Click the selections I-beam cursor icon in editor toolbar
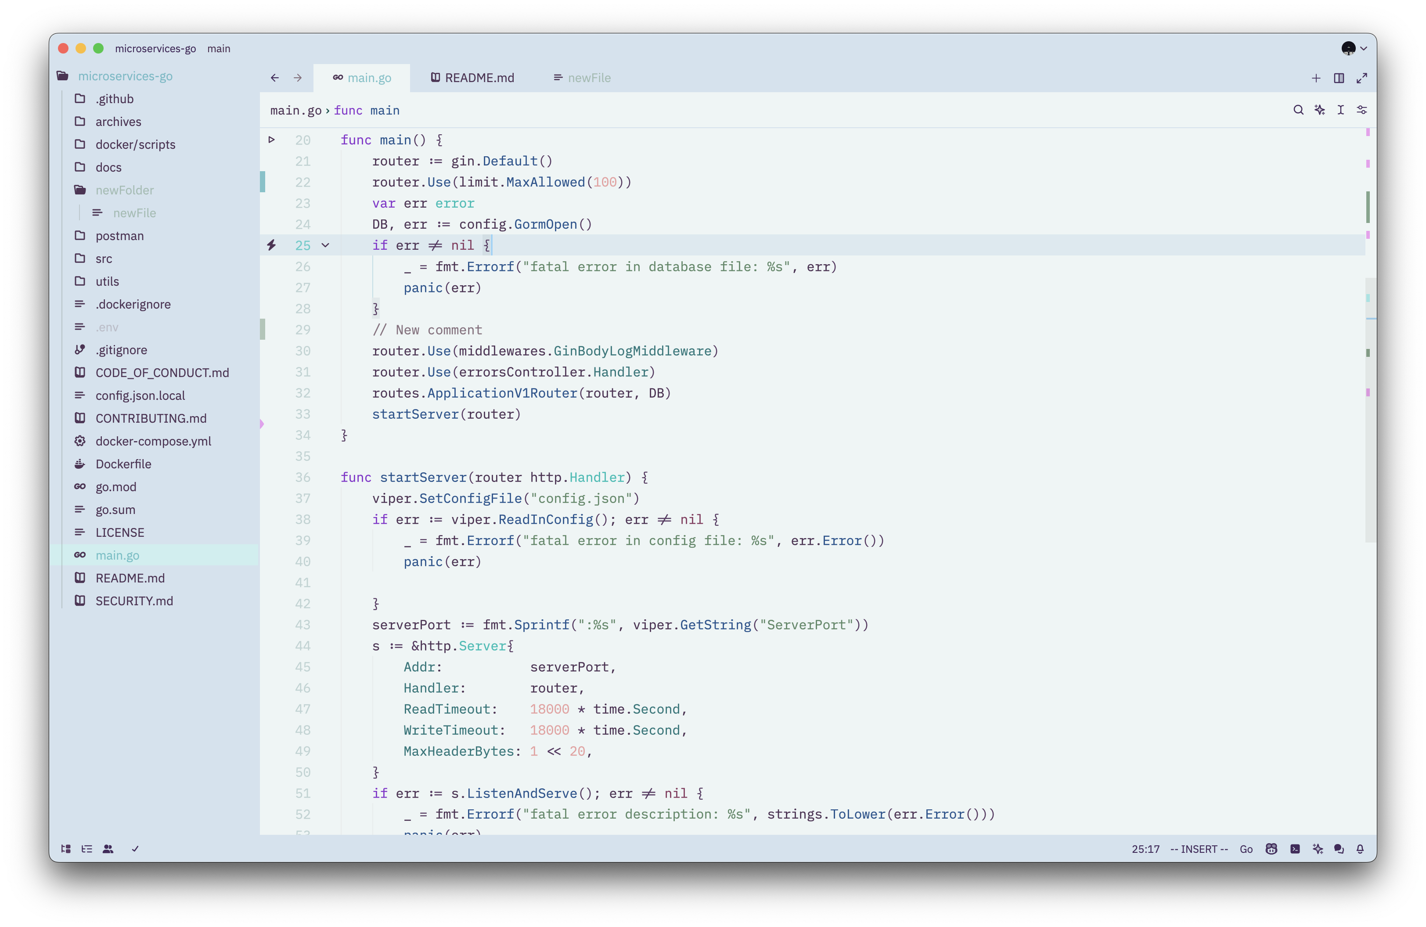This screenshot has width=1426, height=927. click(1341, 110)
